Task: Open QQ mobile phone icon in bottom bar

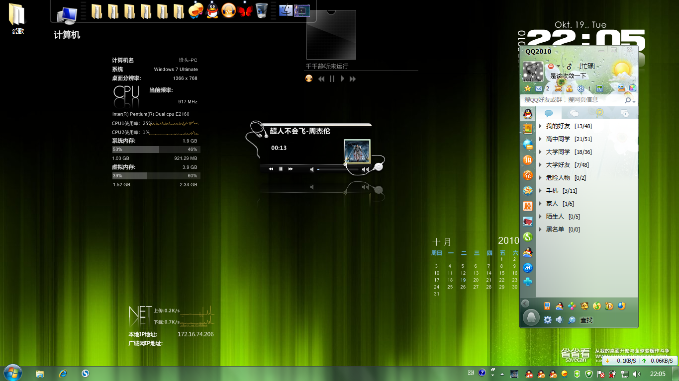Action: click(547, 306)
